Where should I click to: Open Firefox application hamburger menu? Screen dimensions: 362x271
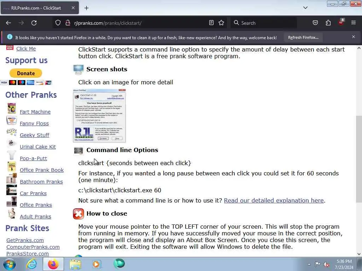(x=354, y=23)
